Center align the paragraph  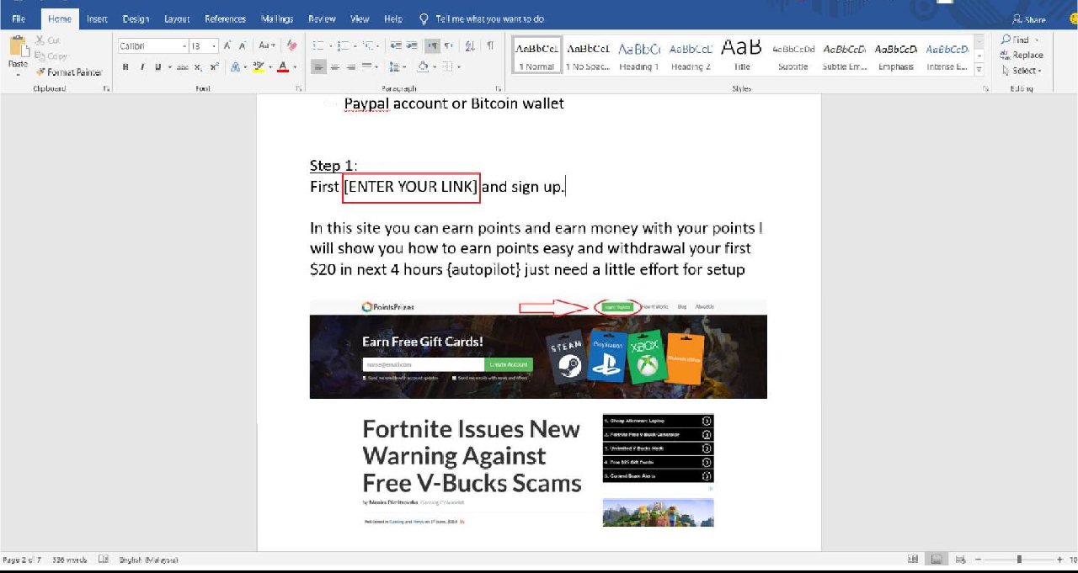pyautogui.click(x=334, y=66)
